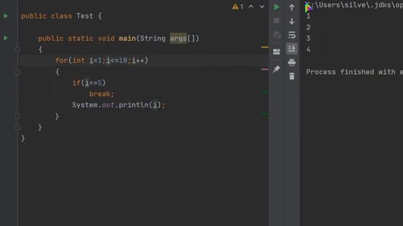Click the if(i==5) condition line

point(89,83)
